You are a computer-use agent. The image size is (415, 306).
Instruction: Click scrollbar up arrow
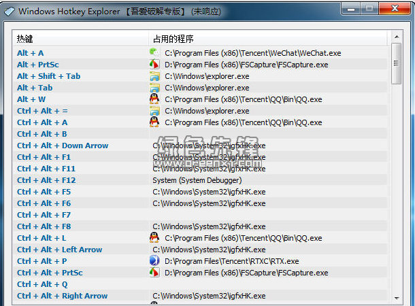[x=397, y=37]
